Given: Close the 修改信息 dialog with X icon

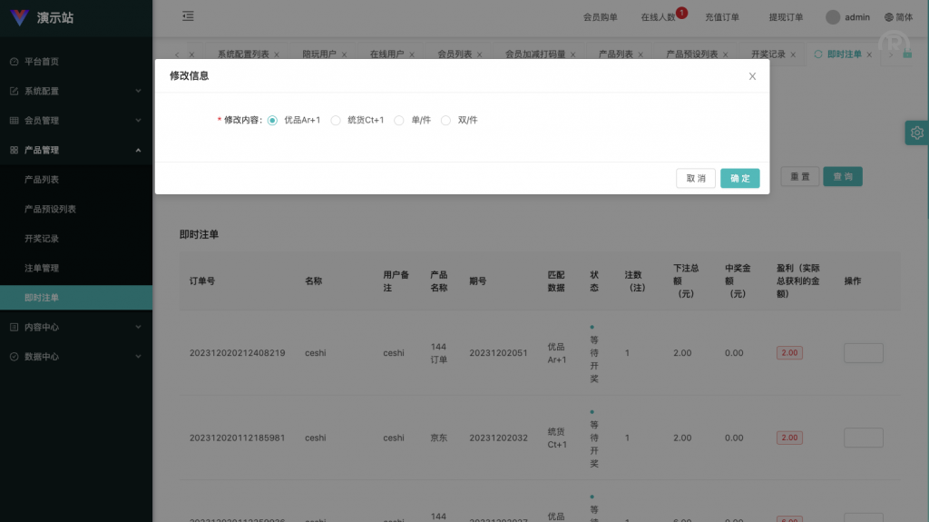Looking at the screenshot, I should [x=752, y=76].
